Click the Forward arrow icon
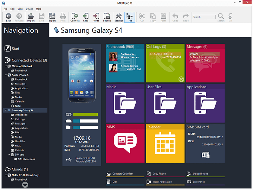The width and height of the screenshot is (253, 190). pos(19,17)
